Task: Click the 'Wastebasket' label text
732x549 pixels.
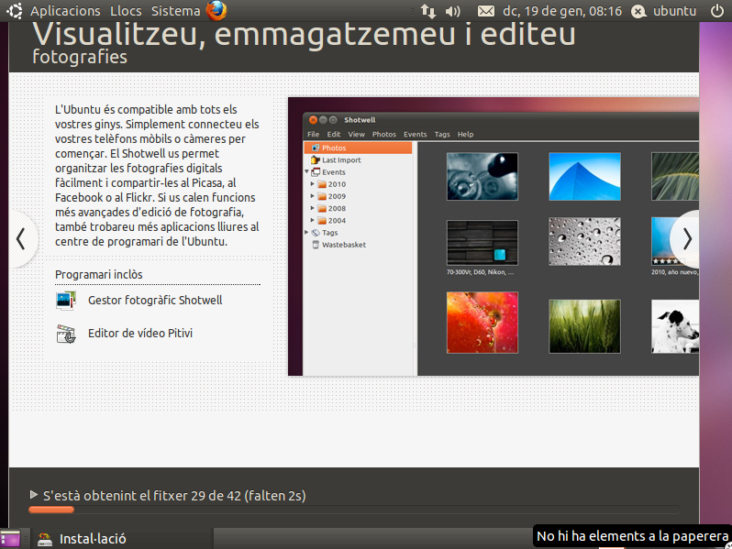Action: click(x=344, y=245)
